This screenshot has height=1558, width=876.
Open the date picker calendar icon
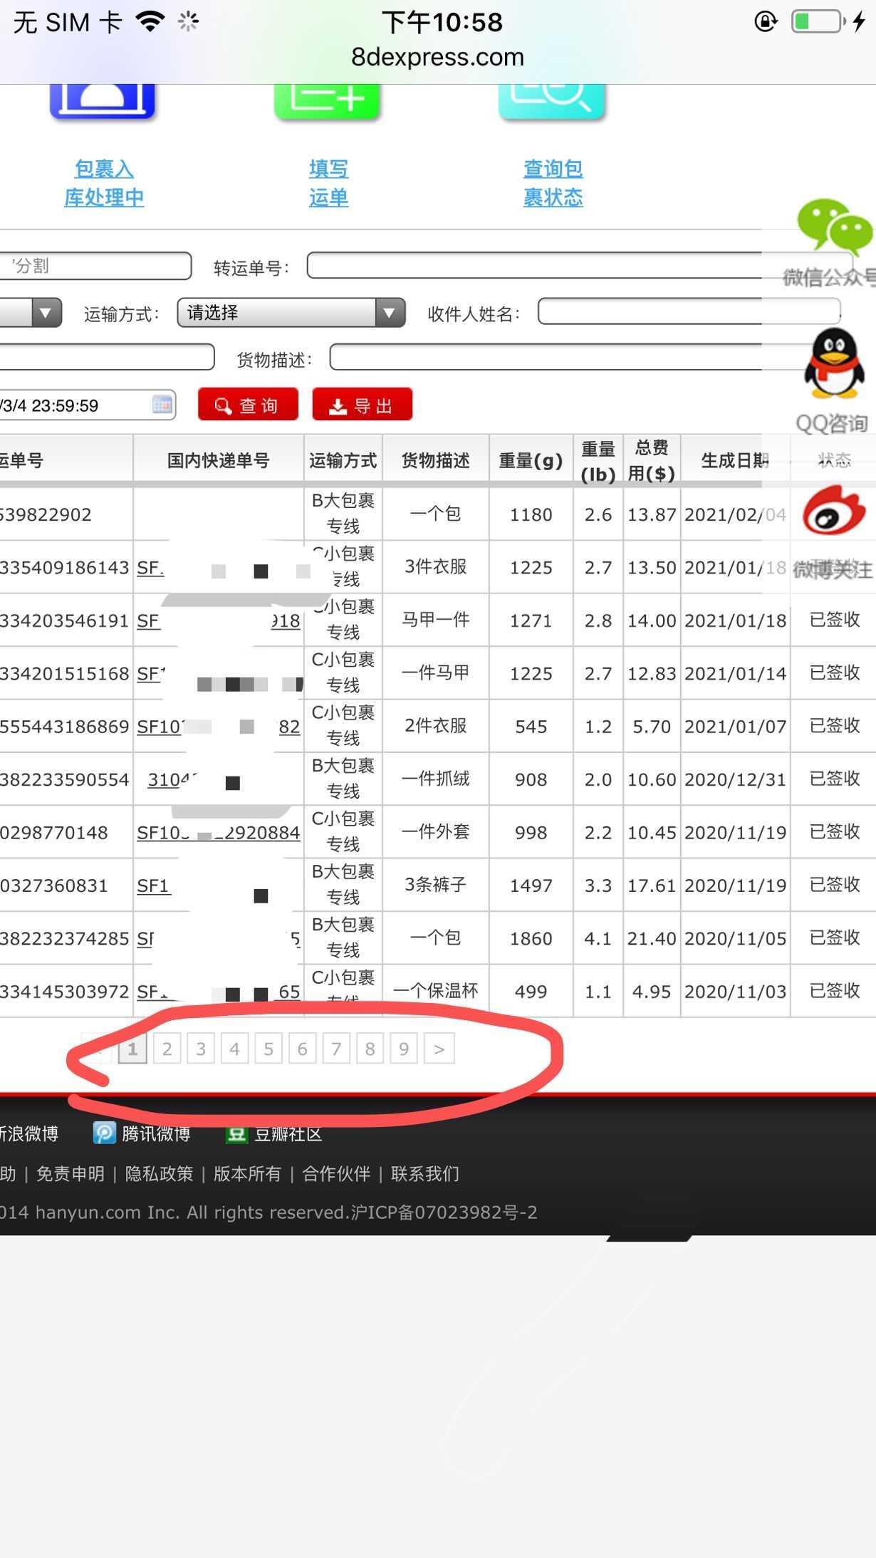click(162, 405)
